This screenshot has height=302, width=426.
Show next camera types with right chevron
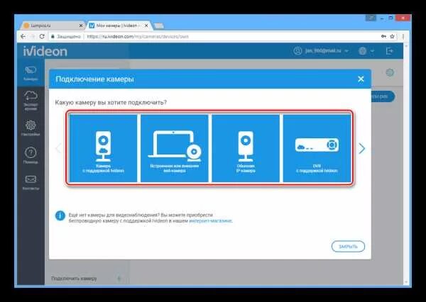[x=361, y=148]
